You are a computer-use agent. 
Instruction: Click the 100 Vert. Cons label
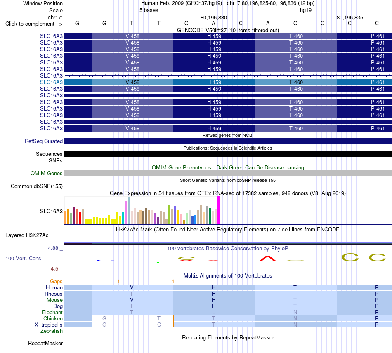pyautogui.click(x=23, y=258)
